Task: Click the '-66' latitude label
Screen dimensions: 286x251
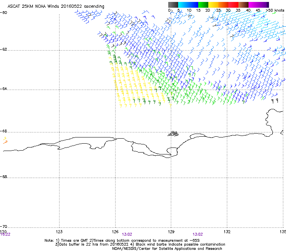Action: coord(3,131)
